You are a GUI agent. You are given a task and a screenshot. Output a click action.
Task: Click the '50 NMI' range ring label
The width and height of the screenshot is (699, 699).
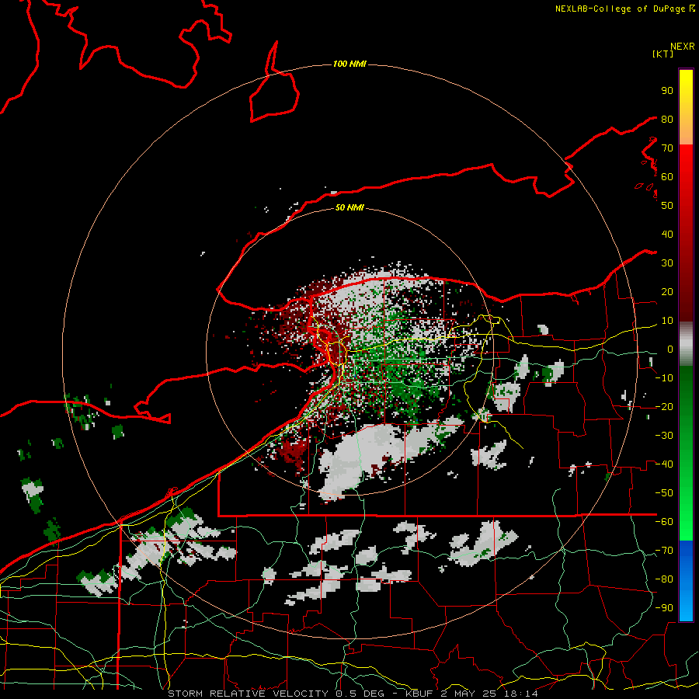pyautogui.click(x=349, y=207)
